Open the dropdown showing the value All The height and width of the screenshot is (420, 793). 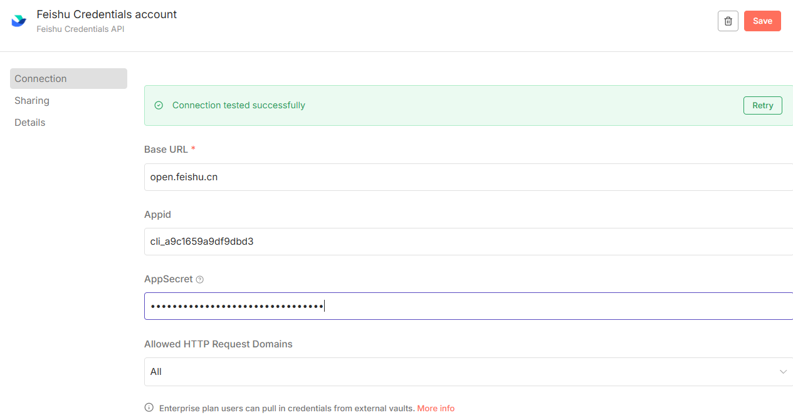click(468, 372)
